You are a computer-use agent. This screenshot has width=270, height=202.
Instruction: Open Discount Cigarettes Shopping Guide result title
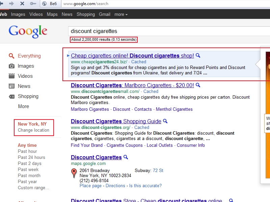(x=116, y=121)
